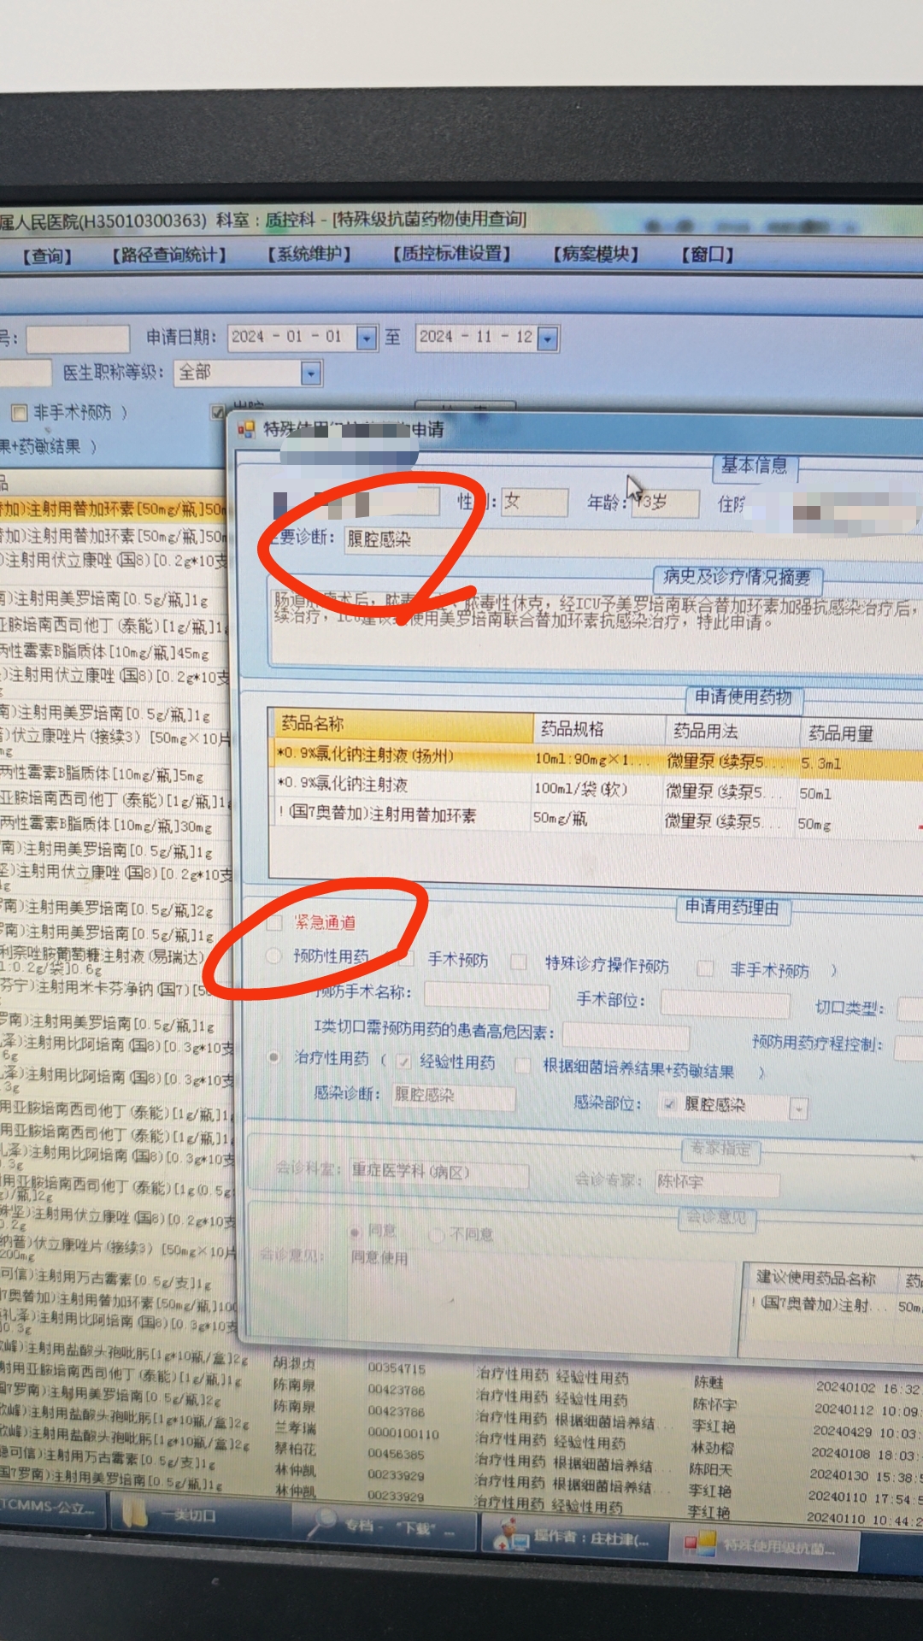Open the 【查询】 menu
Viewport: 923px width, 1641px height.
pyautogui.click(x=47, y=256)
